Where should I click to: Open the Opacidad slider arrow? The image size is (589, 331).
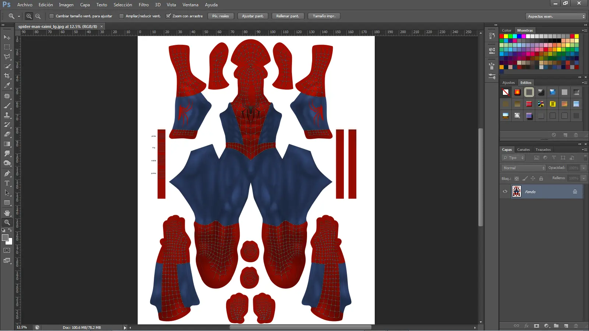tap(583, 168)
